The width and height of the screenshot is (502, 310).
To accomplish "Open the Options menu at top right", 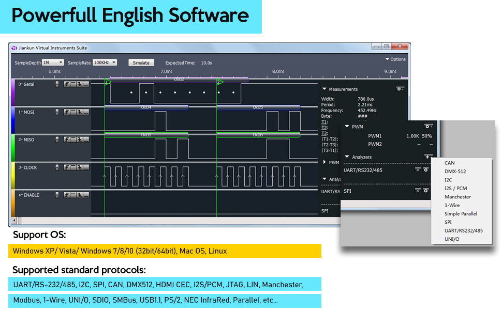I will point(395,59).
